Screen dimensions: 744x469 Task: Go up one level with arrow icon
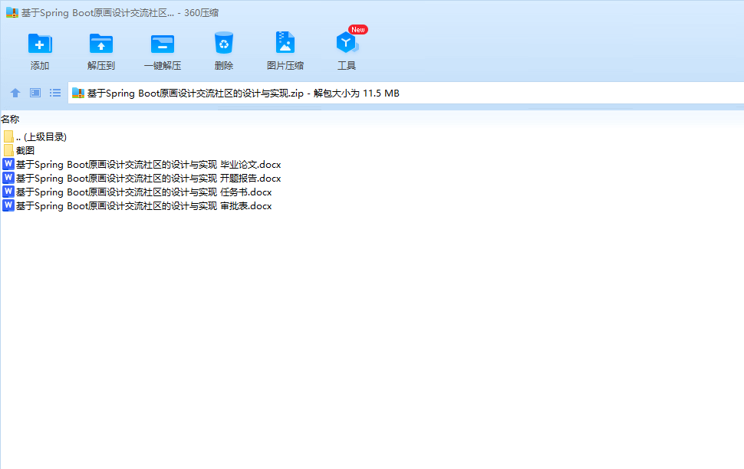[x=15, y=93]
